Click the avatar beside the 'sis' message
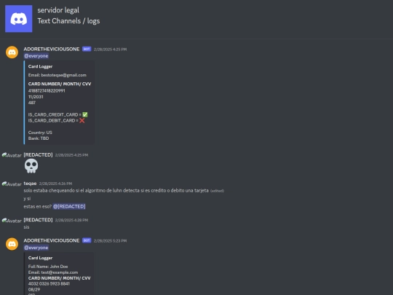This screenshot has height=295, width=393. (x=12, y=221)
